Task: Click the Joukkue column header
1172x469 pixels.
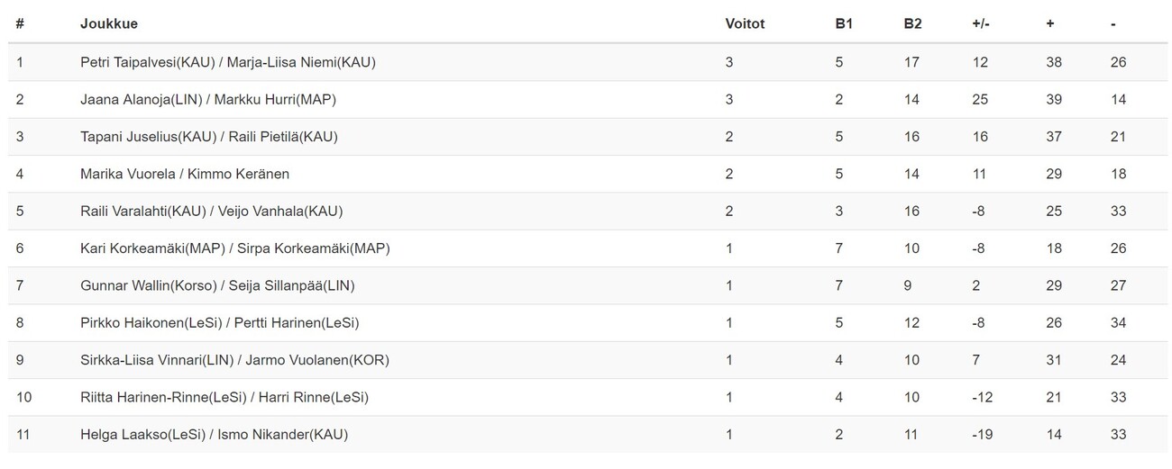Action: tap(108, 24)
